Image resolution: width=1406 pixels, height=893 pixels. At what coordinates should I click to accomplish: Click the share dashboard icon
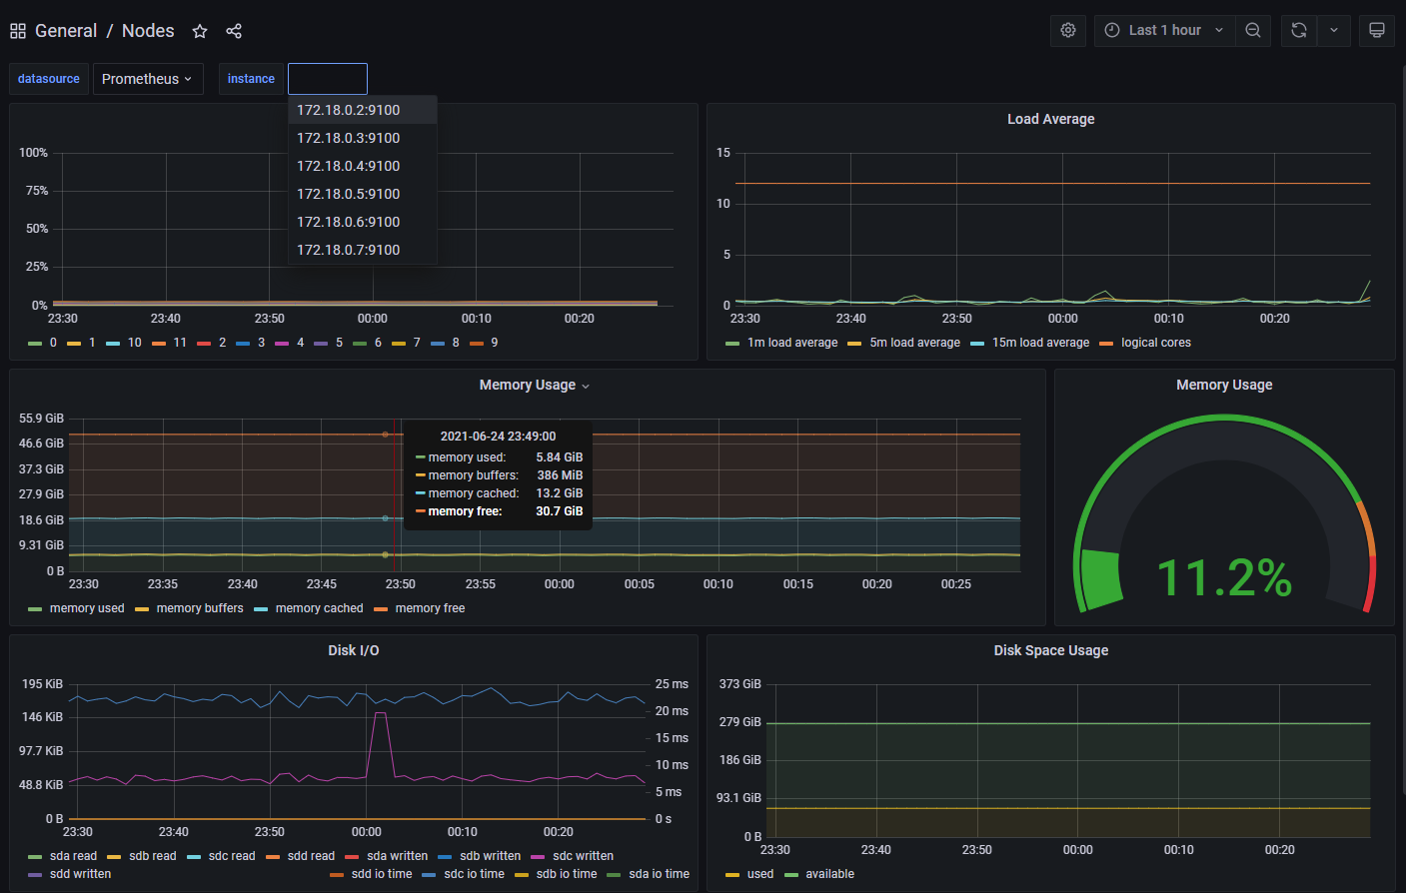click(233, 31)
